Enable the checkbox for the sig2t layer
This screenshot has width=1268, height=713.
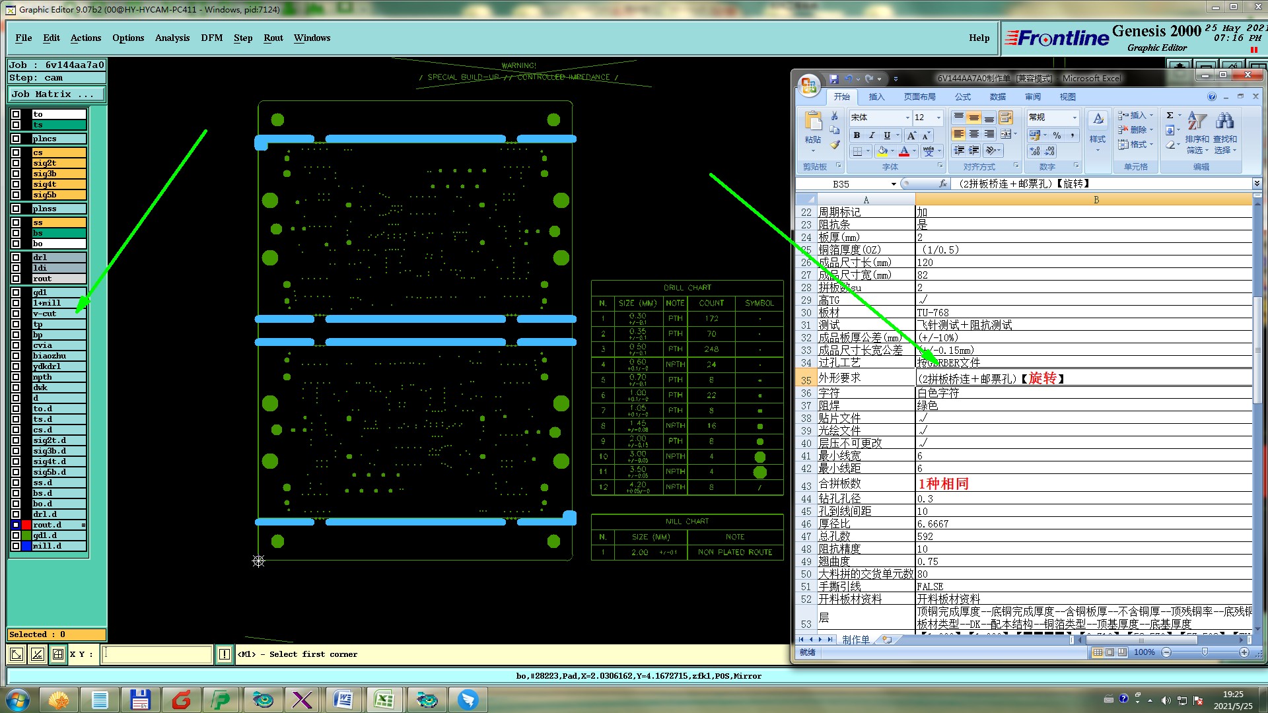tap(16, 163)
